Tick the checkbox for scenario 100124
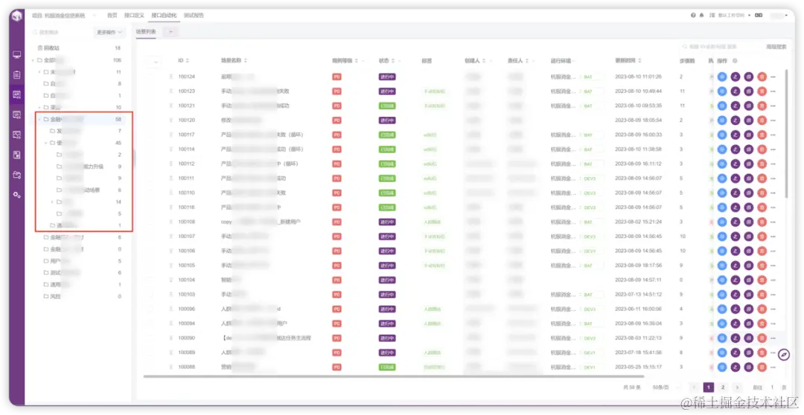Image resolution: width=804 pixels, height=415 pixels. pos(150,77)
